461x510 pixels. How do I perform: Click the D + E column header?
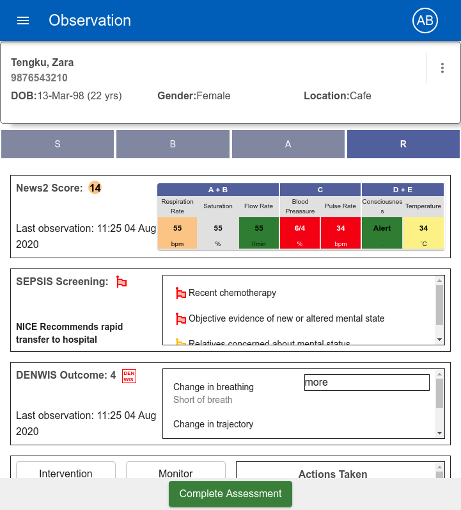(403, 190)
